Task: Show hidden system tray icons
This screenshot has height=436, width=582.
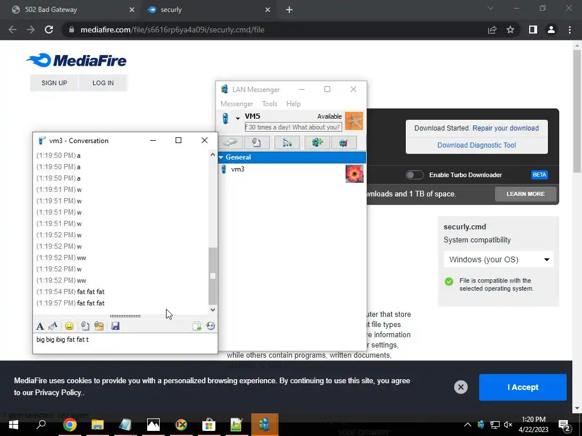Action: 468,425
